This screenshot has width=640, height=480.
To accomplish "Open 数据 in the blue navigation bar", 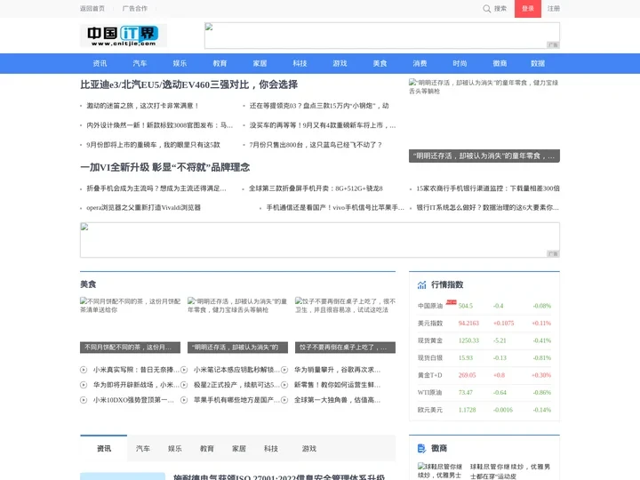I will point(538,63).
